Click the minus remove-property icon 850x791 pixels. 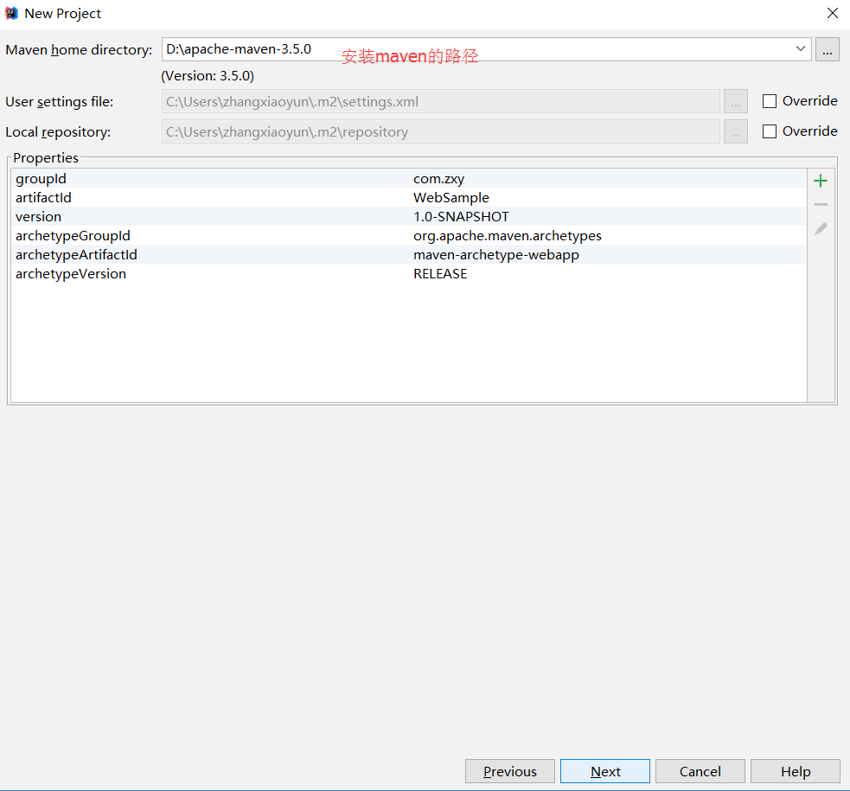click(x=821, y=205)
